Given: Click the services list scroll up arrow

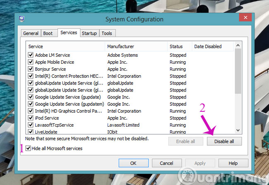Looking at the screenshot, I should (x=238, y=45).
